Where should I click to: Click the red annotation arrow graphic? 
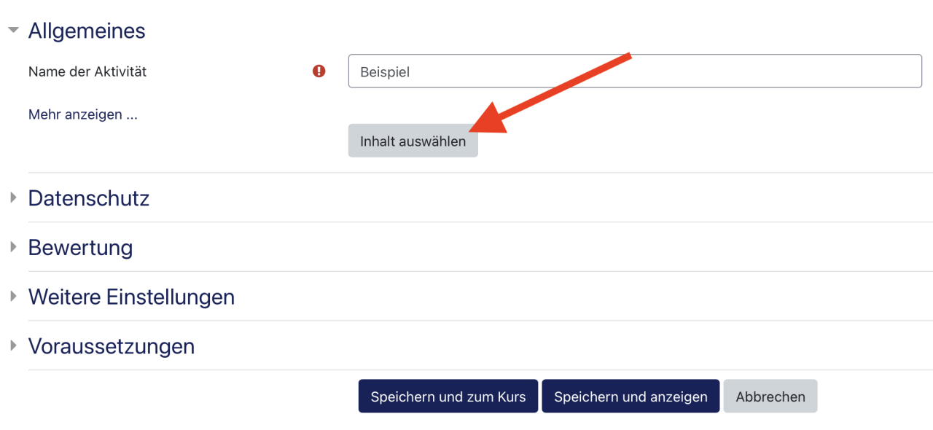[x=554, y=92]
